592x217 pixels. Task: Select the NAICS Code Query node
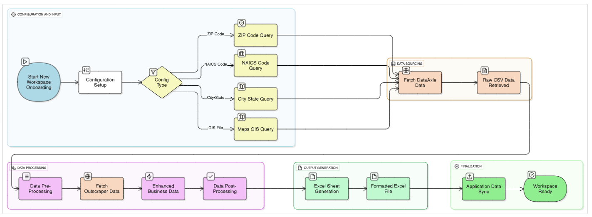coord(255,66)
